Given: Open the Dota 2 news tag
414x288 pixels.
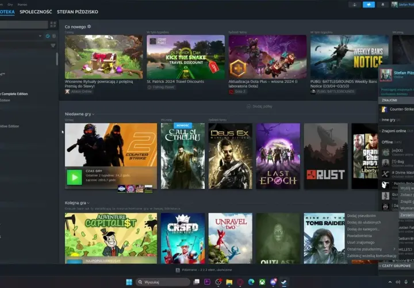Looking at the screenshot, I should [x=237, y=92].
